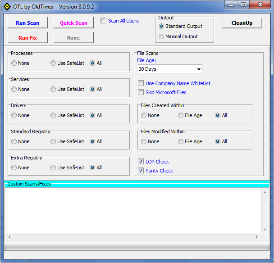Image resolution: width=274 pixels, height=263 pixels.
Task: Click the CleanUp button
Action: [x=242, y=23]
